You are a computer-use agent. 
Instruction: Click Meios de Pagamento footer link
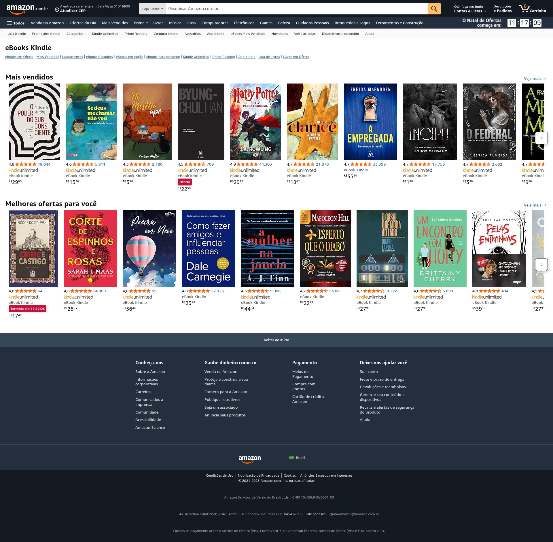click(x=303, y=374)
